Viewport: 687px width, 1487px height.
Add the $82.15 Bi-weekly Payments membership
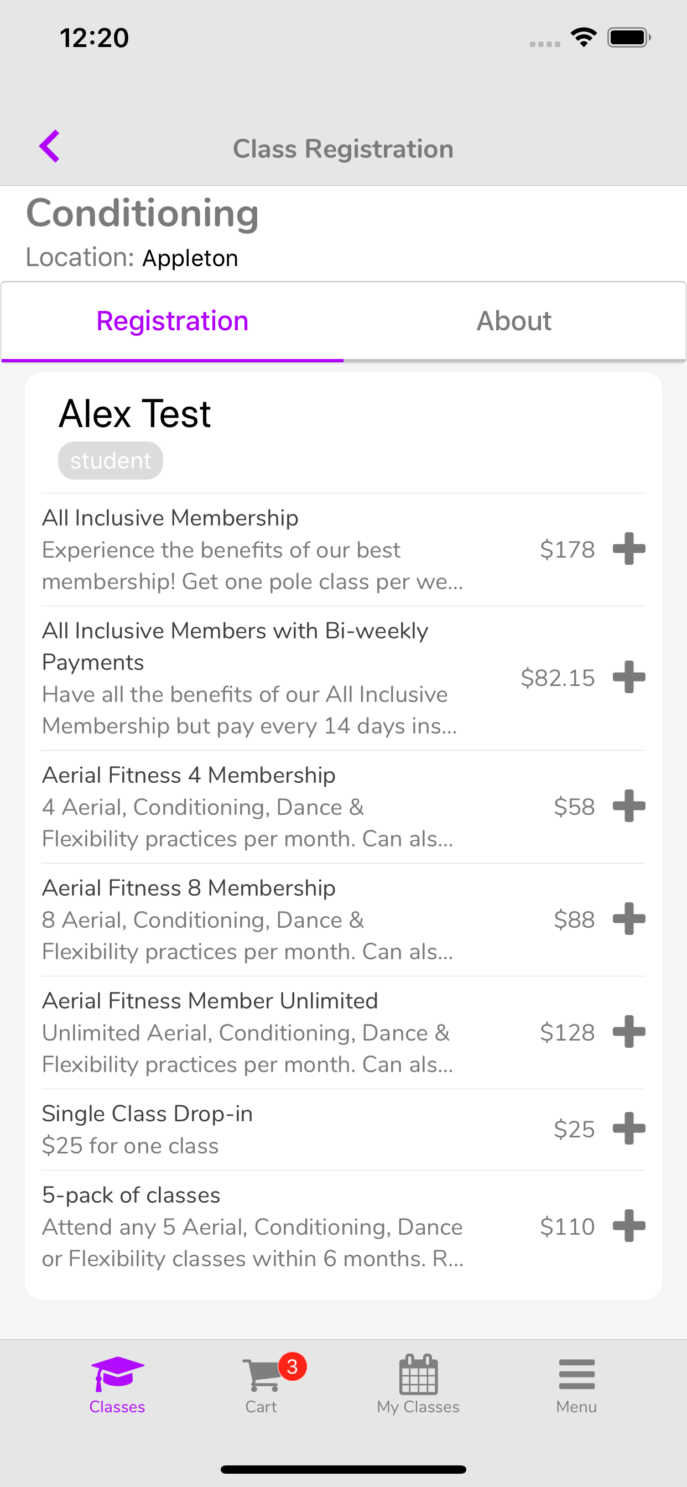click(629, 677)
